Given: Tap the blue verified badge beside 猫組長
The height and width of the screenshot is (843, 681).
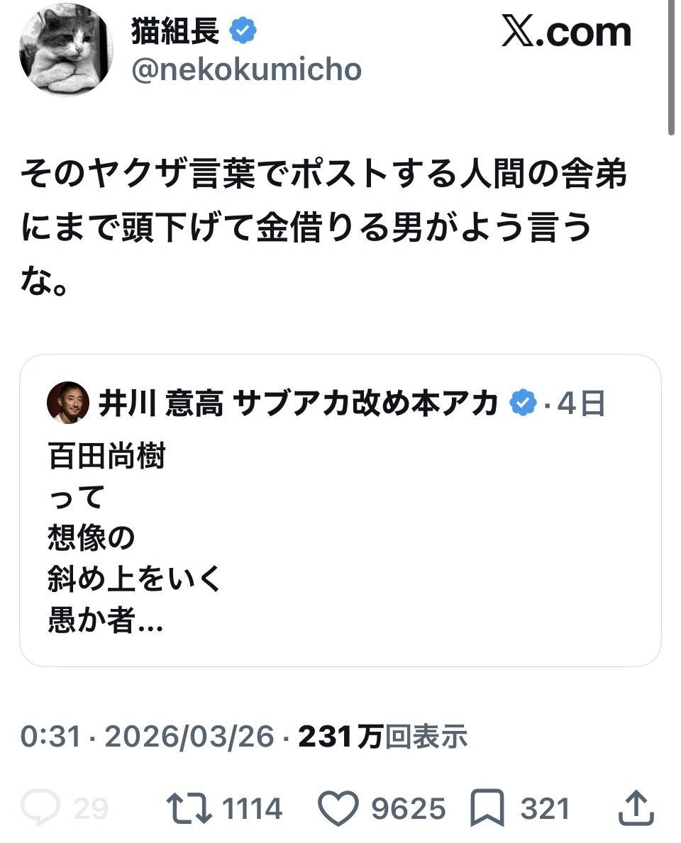Looking at the screenshot, I should (244, 31).
